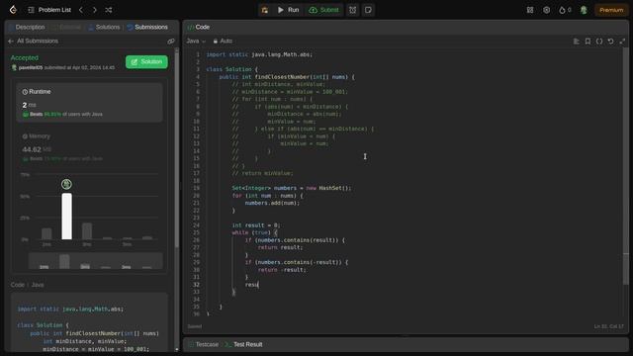Go to the previous problem arrow
The height and width of the screenshot is (356, 633).
pyautogui.click(x=81, y=10)
